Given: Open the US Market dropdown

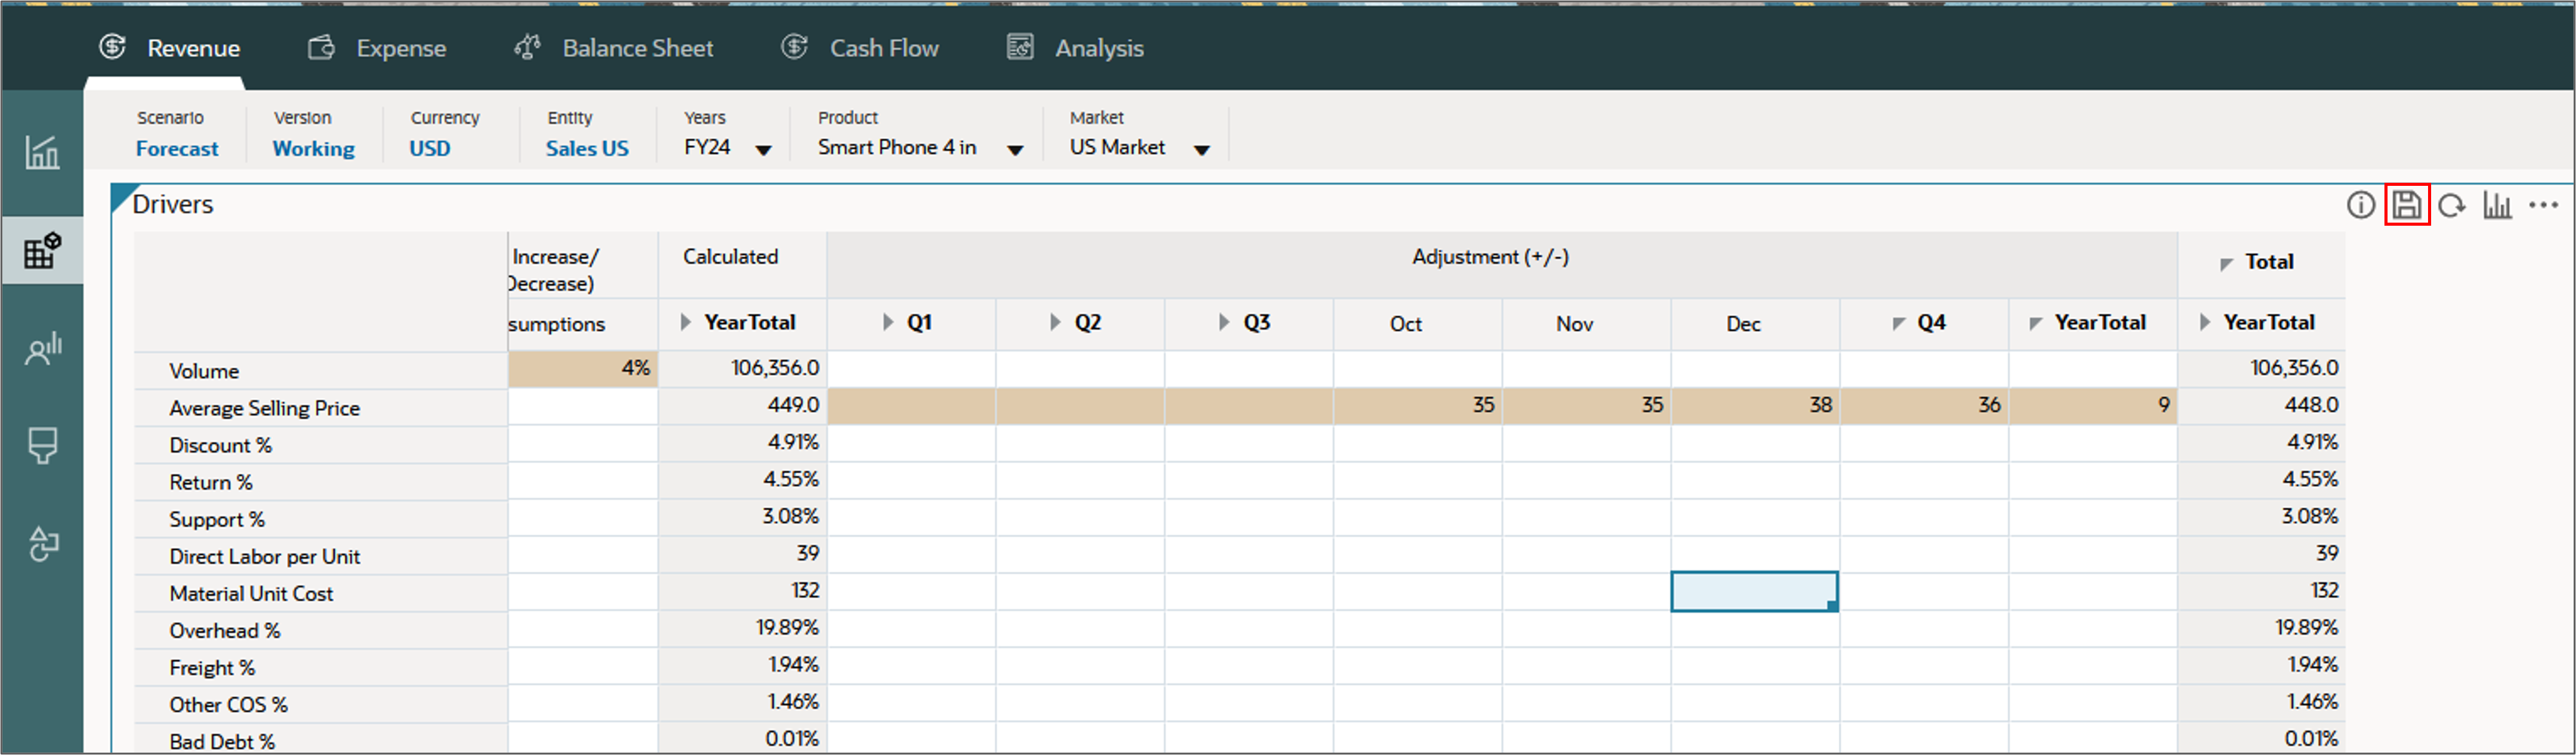Looking at the screenshot, I should 1202,150.
